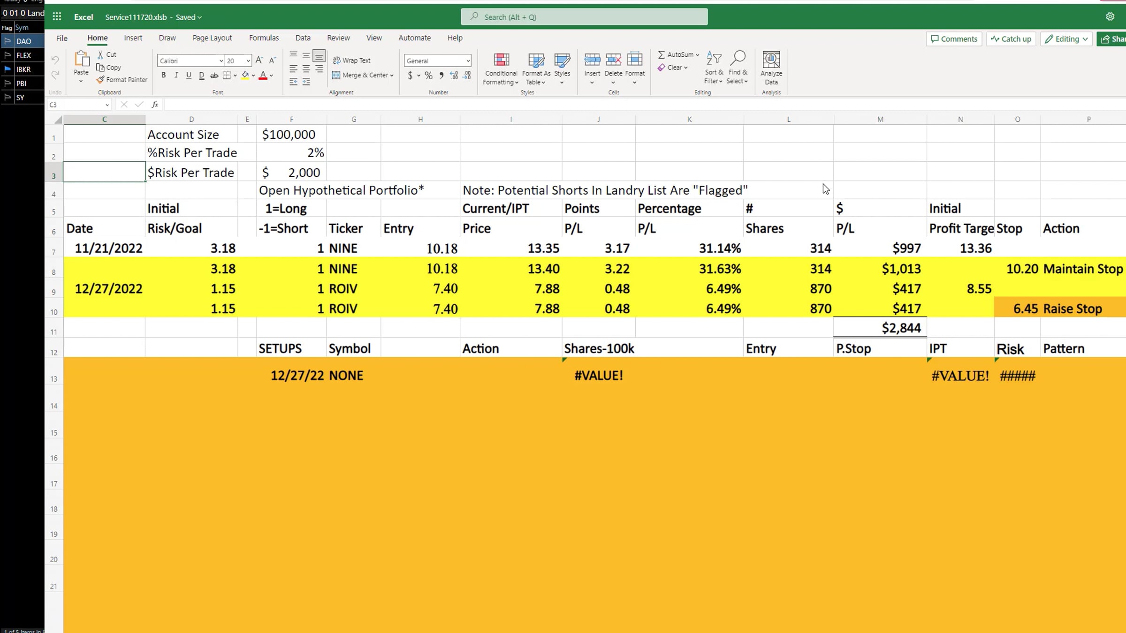
Task: Click the Name Box showing C3
Action: click(x=79, y=105)
